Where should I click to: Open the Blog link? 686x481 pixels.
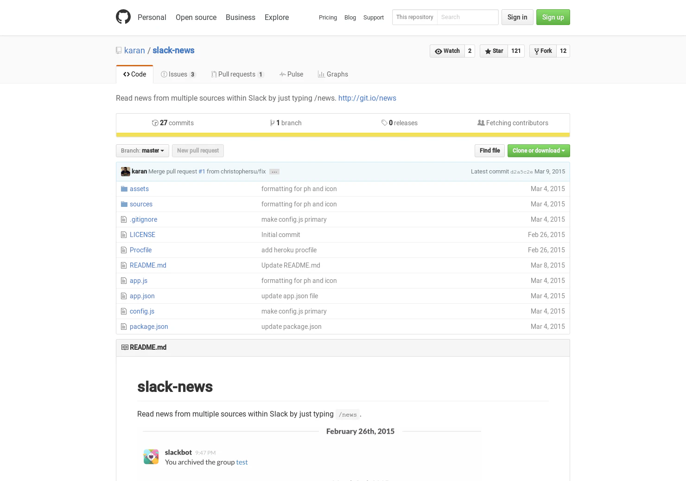350,17
